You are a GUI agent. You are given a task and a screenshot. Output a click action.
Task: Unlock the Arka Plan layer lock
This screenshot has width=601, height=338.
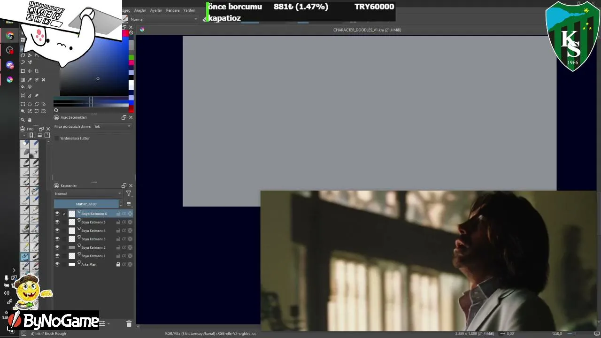tap(118, 264)
